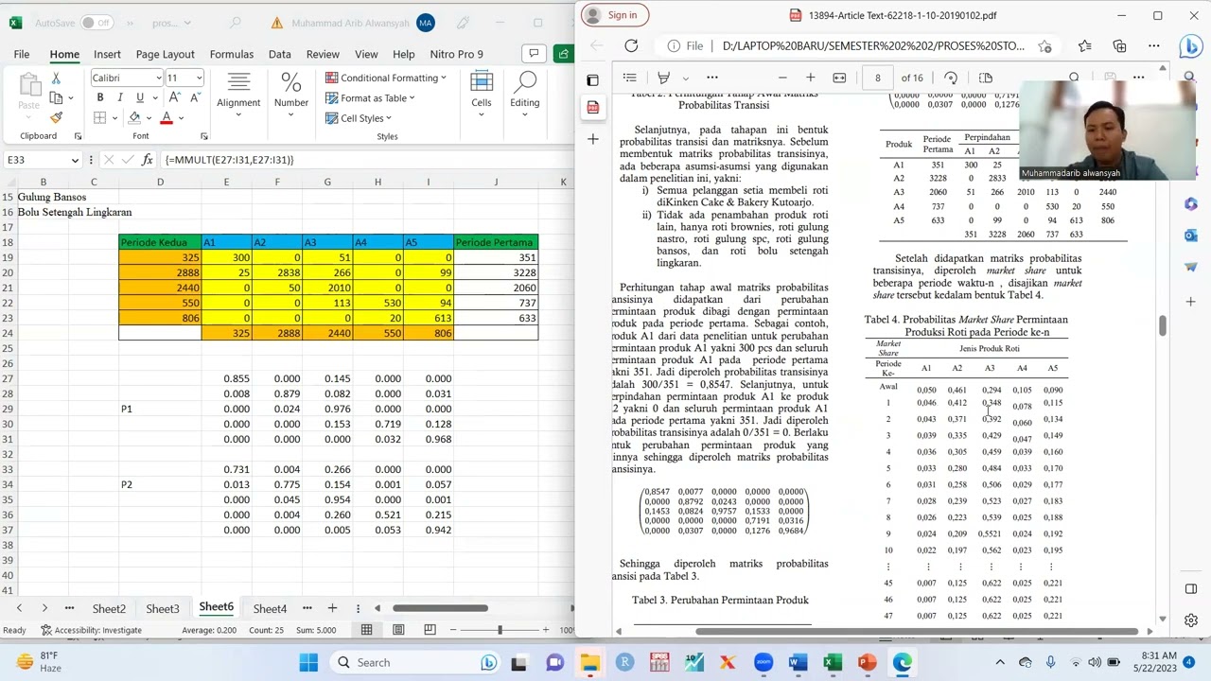This screenshot has height=681, width=1211.
Task: Open the Conditional Formatting menu
Action: coord(386,78)
